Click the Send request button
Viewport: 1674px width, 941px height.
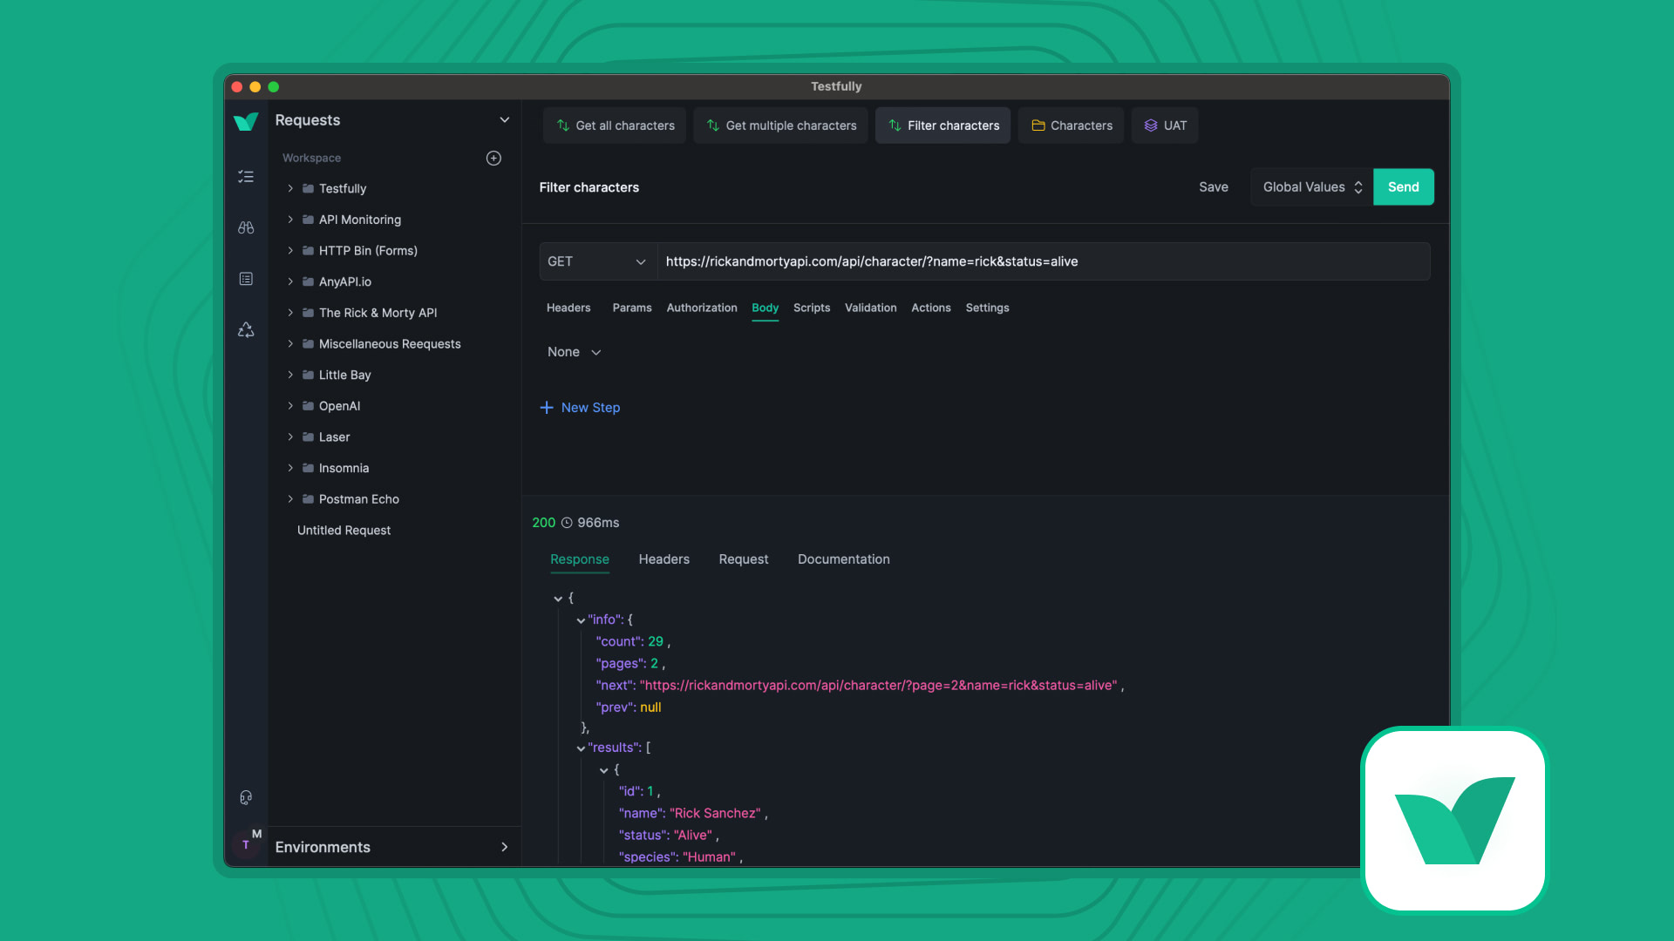[1403, 186]
